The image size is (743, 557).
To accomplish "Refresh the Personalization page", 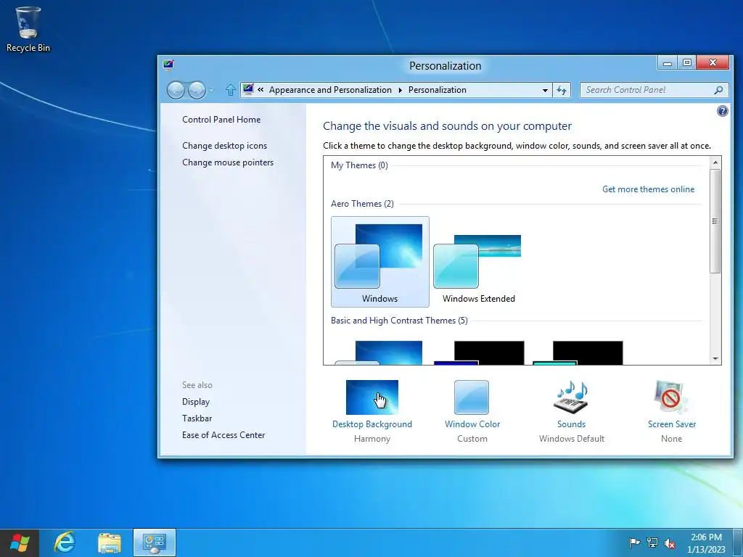I will click(562, 90).
